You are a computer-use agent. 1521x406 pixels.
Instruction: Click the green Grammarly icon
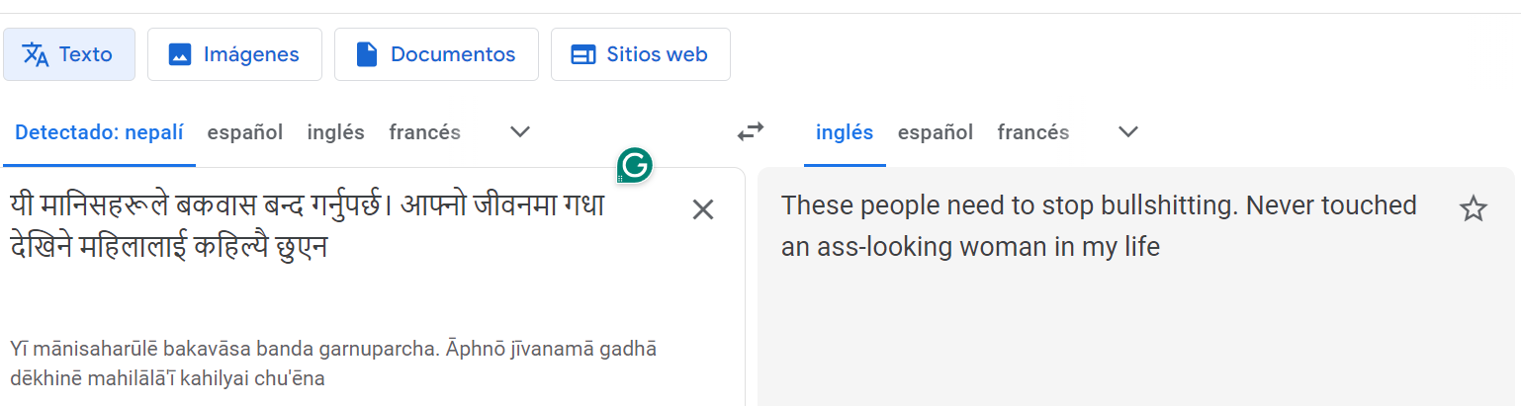[x=634, y=165]
